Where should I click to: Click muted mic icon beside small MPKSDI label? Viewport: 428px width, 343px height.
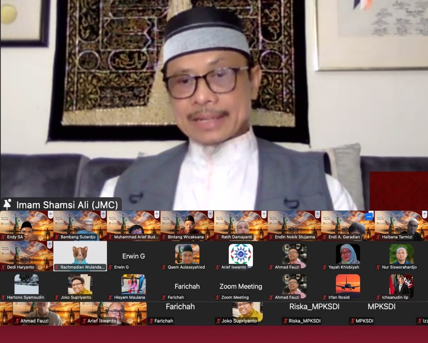353,321
